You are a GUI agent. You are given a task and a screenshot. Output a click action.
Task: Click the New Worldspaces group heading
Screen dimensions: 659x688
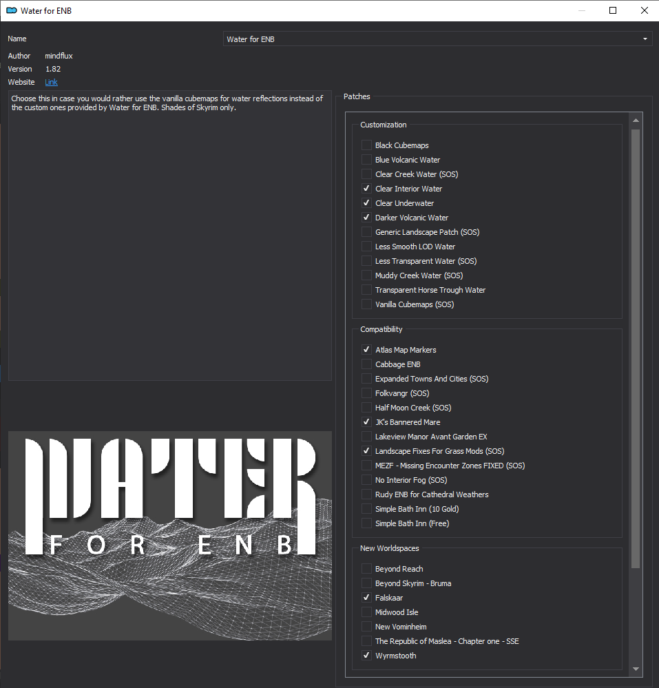tap(390, 548)
